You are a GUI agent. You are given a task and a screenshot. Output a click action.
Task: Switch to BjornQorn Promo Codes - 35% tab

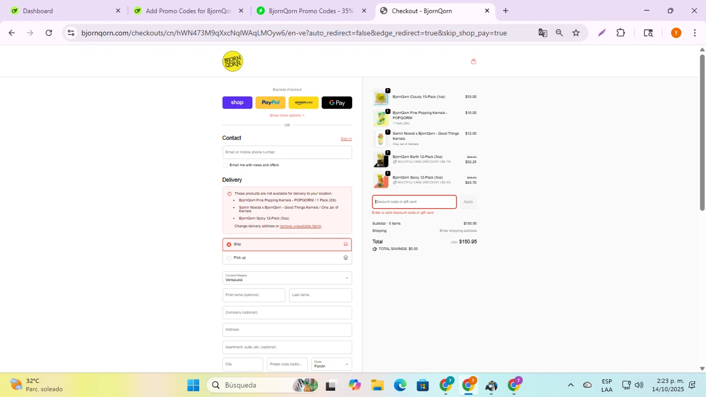[311, 11]
